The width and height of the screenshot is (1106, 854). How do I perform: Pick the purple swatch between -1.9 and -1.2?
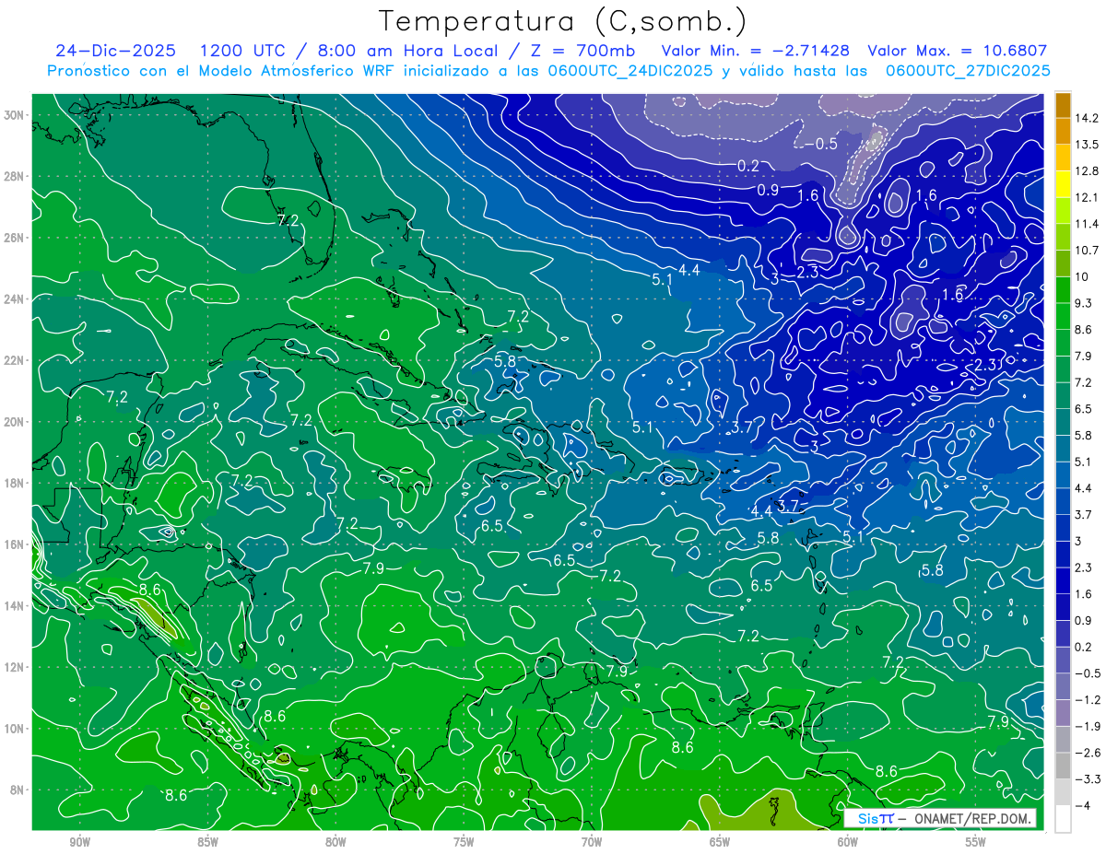(x=1063, y=713)
